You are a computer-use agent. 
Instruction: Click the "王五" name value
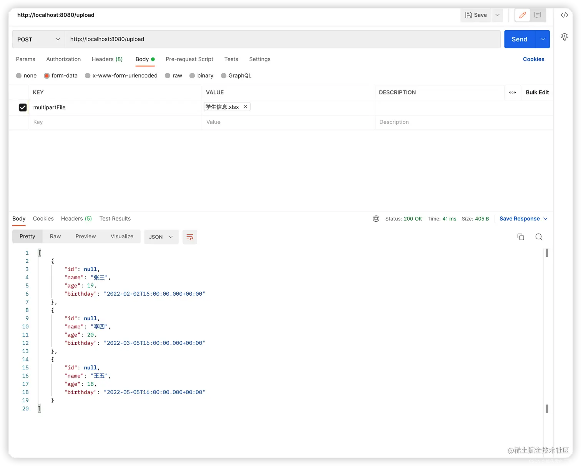coord(100,375)
